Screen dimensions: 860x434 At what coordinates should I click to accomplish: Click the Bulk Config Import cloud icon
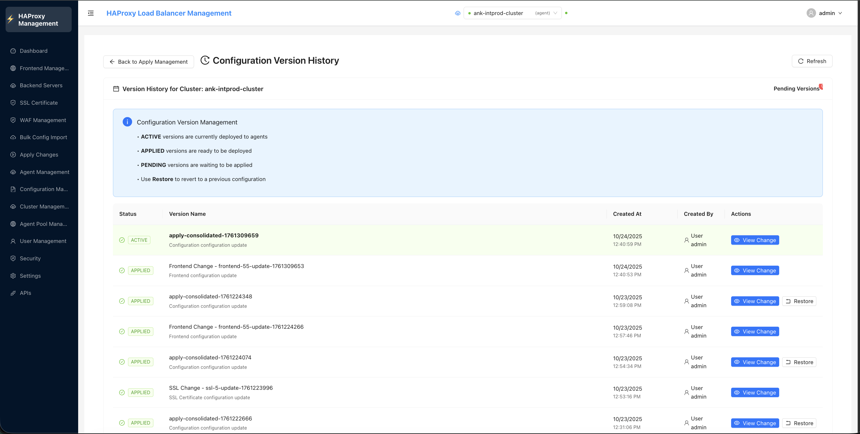click(x=13, y=137)
